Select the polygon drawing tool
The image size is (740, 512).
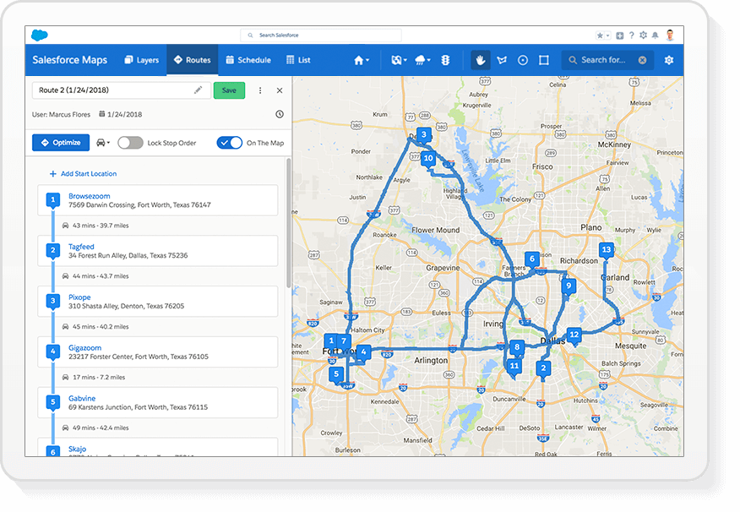pos(502,60)
